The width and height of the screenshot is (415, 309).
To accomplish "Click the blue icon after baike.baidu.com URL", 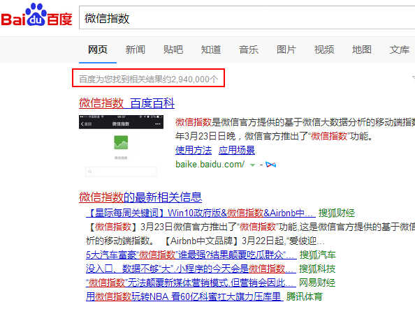I will coord(271,165).
